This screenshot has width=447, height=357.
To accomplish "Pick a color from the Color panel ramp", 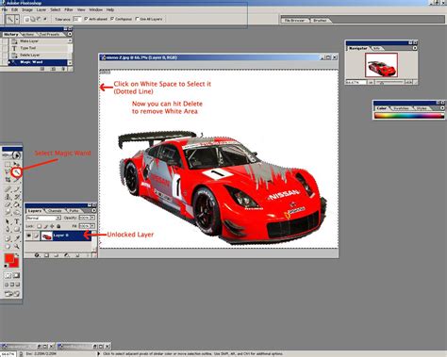I will (x=408, y=116).
